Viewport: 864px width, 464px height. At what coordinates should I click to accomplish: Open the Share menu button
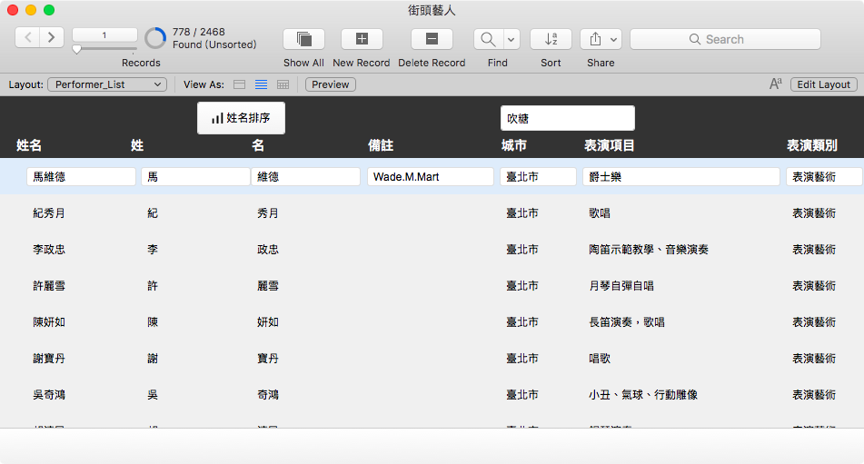click(x=601, y=39)
